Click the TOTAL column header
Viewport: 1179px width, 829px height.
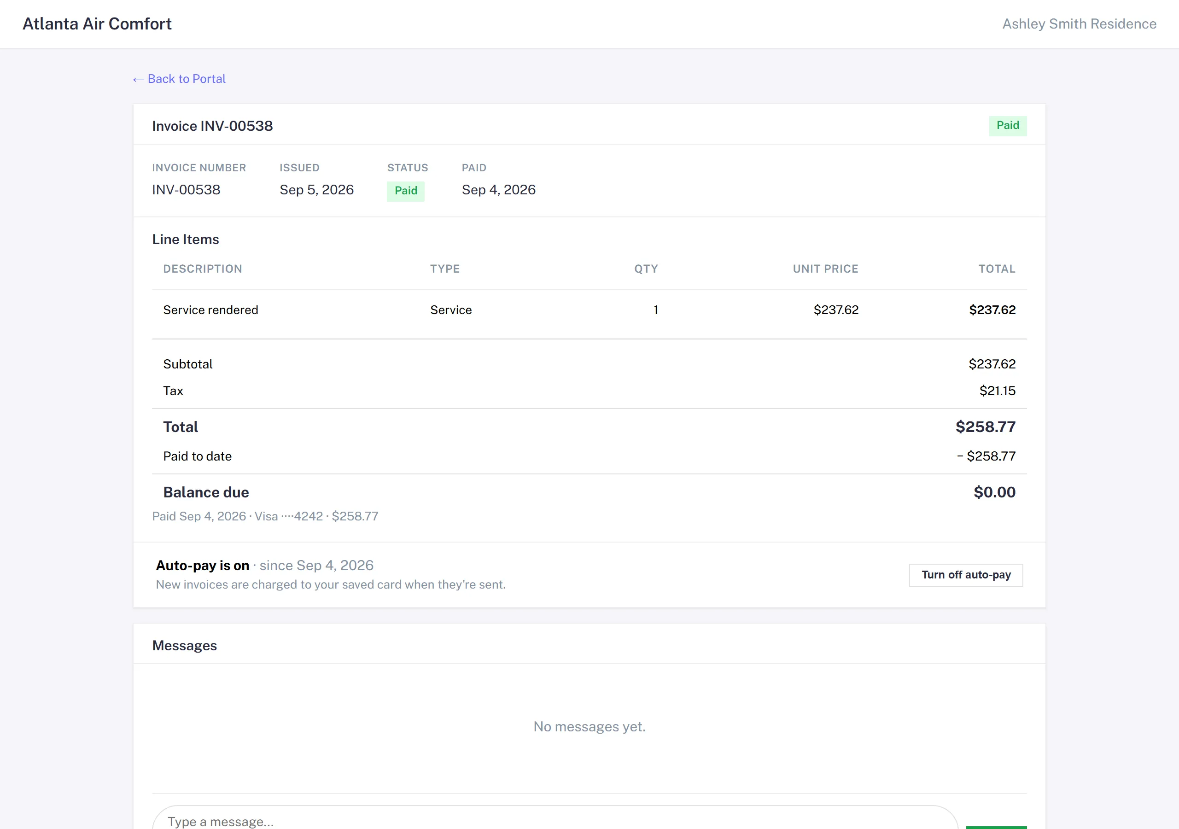pos(997,269)
